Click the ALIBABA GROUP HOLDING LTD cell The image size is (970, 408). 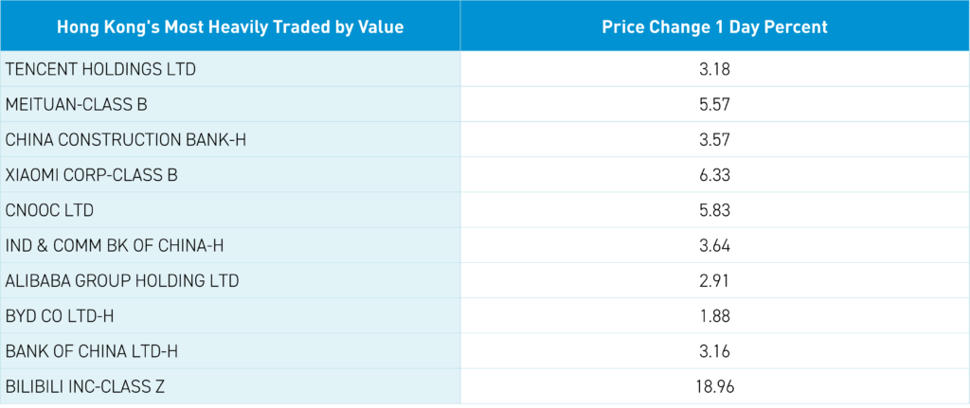coord(122,281)
